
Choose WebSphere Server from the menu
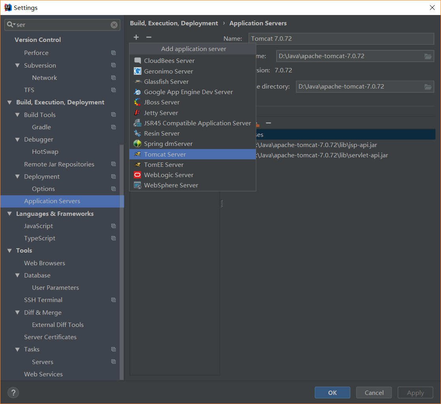193,185
